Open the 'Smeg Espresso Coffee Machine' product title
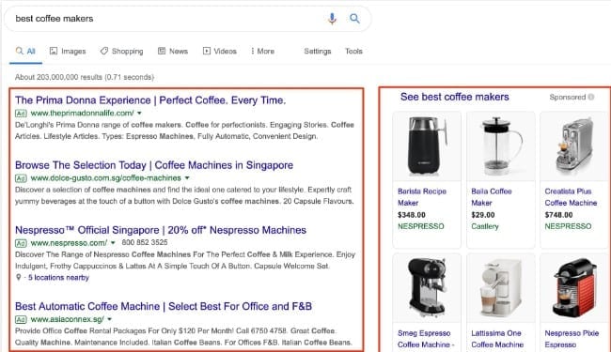 (x=426, y=339)
